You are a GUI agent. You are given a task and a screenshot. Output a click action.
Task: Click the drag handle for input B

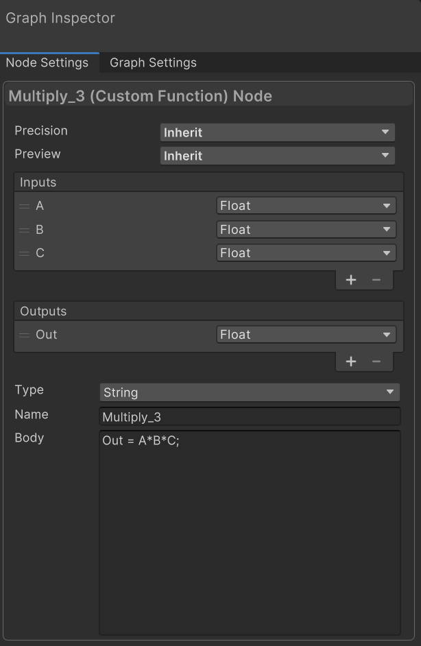coord(25,230)
